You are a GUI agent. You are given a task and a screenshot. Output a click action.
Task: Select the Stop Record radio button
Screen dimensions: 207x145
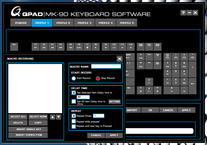(x=98, y=78)
